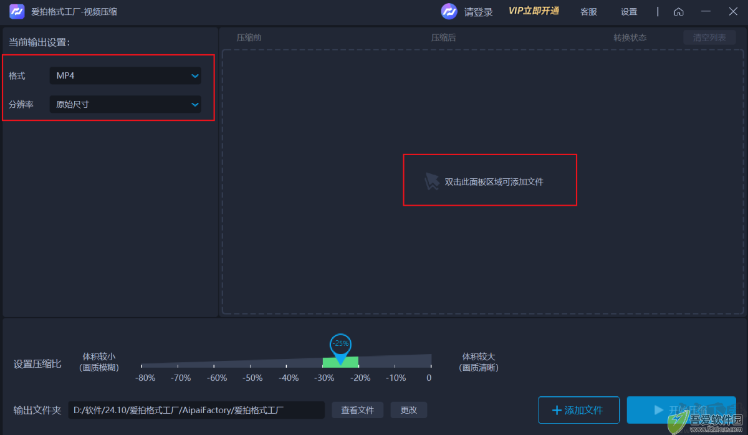Viewport: 748px width, 435px height.
Task: Click the 添加文件 button
Action: click(x=578, y=410)
